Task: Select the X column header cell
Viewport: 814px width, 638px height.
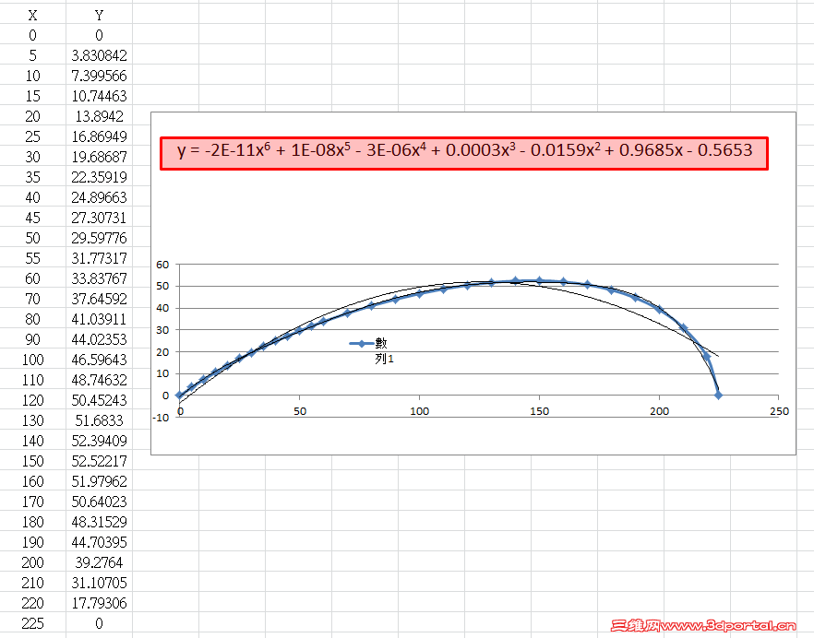Action: point(32,16)
